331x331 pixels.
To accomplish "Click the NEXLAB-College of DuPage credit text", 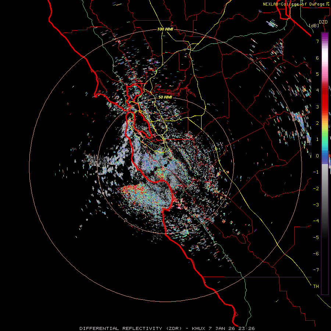I will coord(297,4).
